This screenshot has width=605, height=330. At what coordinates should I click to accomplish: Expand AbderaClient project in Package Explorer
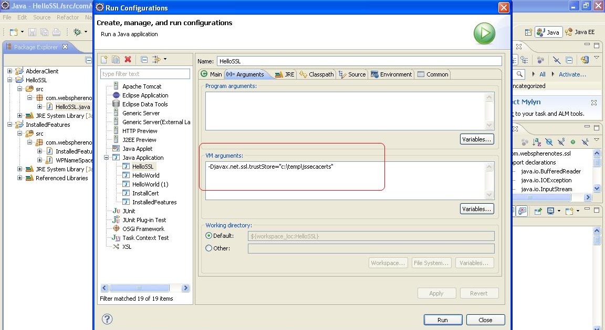(9, 71)
